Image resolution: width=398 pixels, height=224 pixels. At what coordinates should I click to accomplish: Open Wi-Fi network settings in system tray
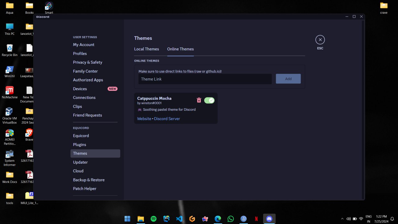pyautogui.click(x=361, y=219)
